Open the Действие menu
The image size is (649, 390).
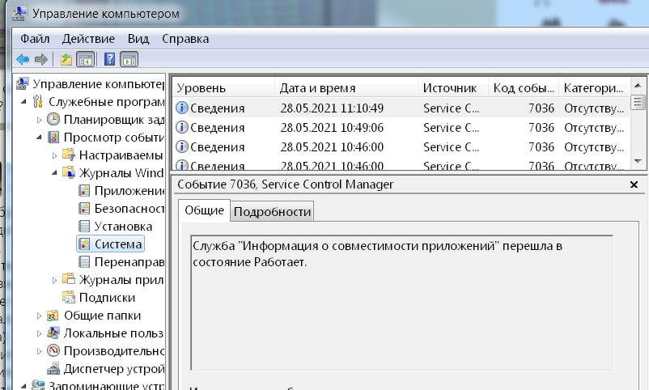[88, 39]
